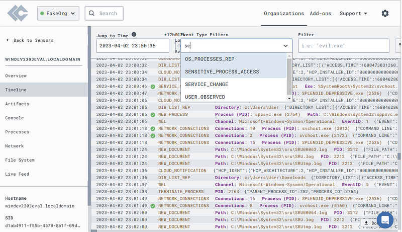Open the Live Feed sidebar page
The width and height of the screenshot is (402, 232).
[x=44, y=174]
